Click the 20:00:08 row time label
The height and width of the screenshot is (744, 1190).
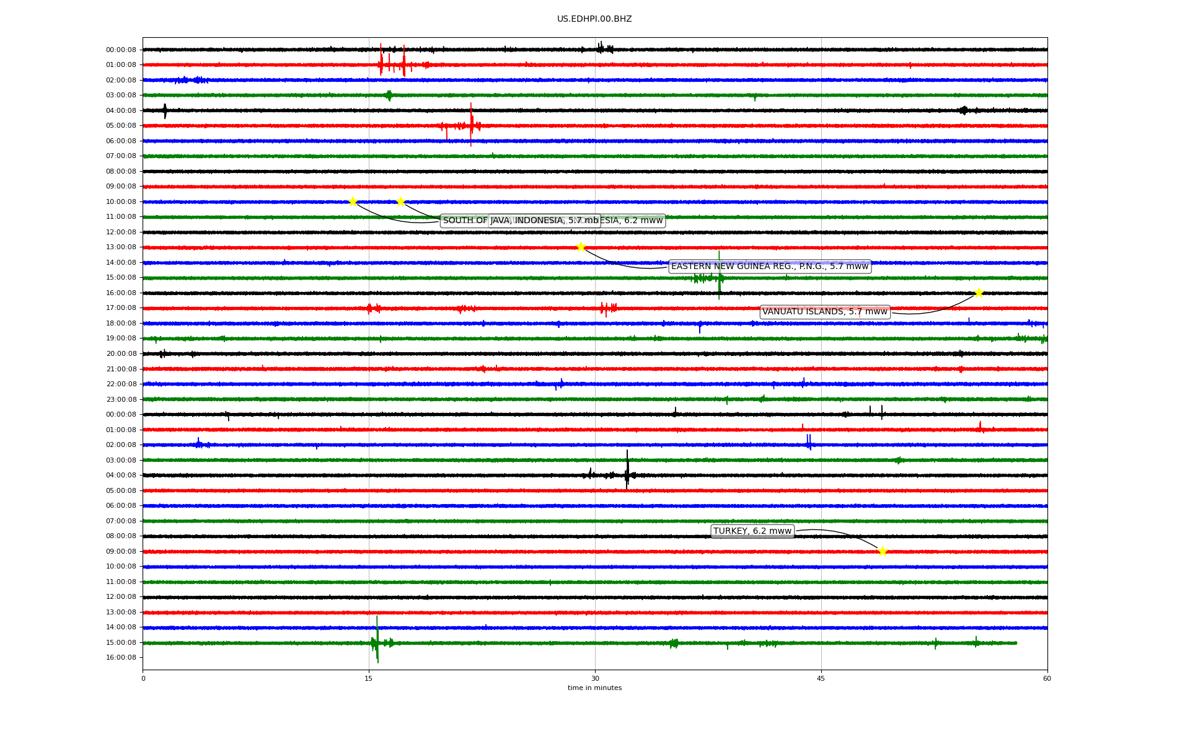(121, 354)
